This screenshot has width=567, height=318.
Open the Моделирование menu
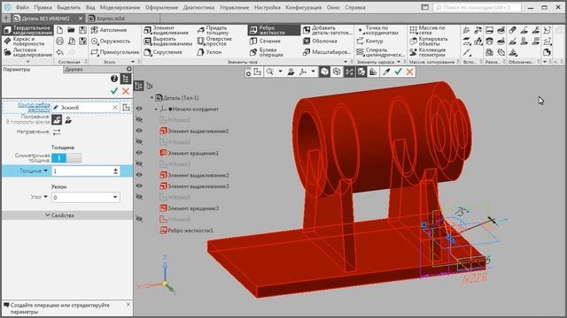(x=120, y=7)
